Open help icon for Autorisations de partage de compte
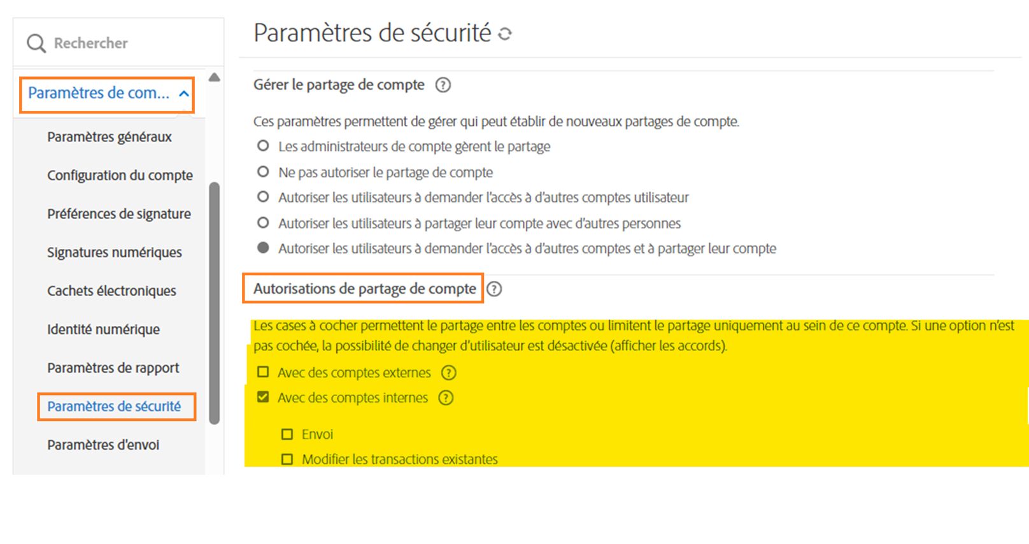Screen dimensions: 1029x544 (494, 289)
